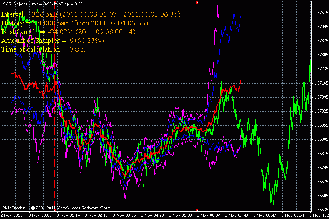This screenshot has height=219, width=329.
Task: Click the 3 Nov 08:47 time label
Action: click(268, 215)
